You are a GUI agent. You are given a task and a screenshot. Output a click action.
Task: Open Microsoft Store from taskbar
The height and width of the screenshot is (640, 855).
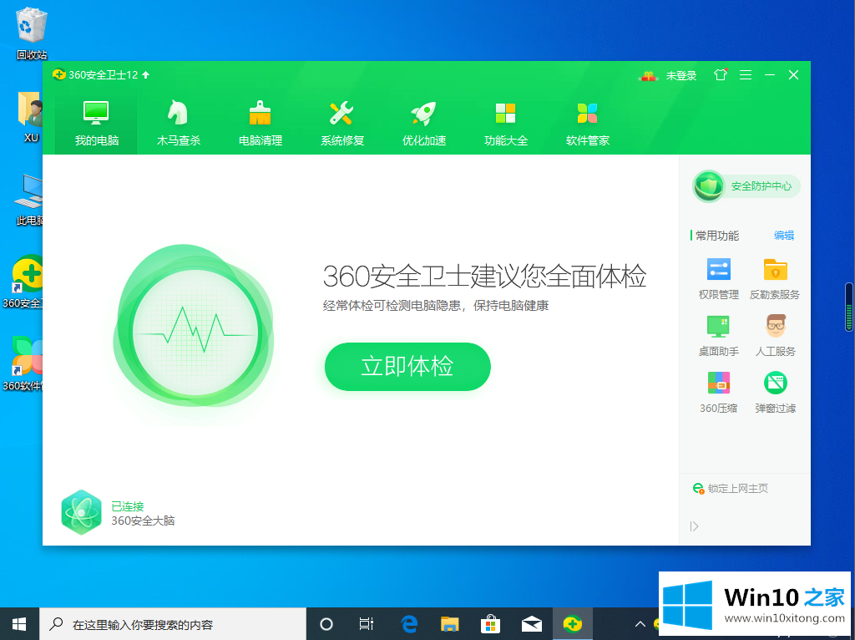point(490,623)
